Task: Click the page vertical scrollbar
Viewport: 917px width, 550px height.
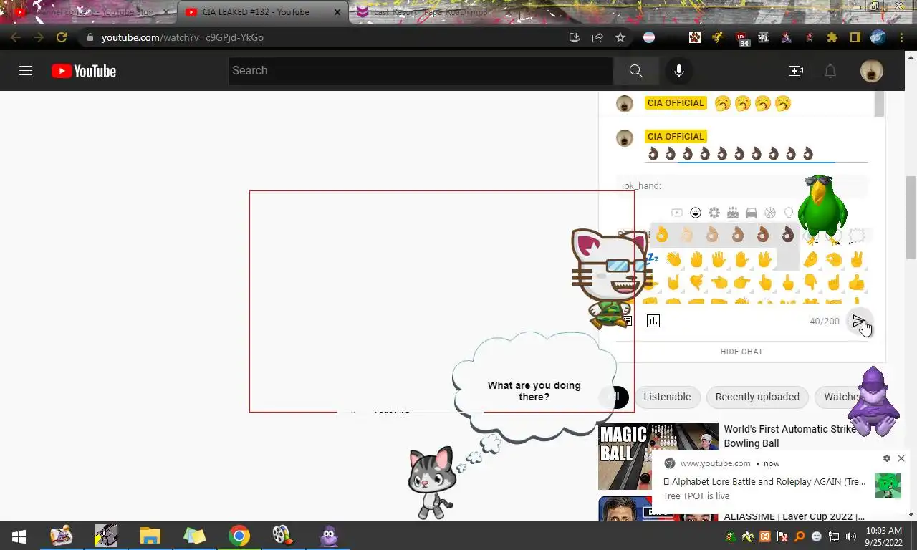Action: tap(911, 217)
